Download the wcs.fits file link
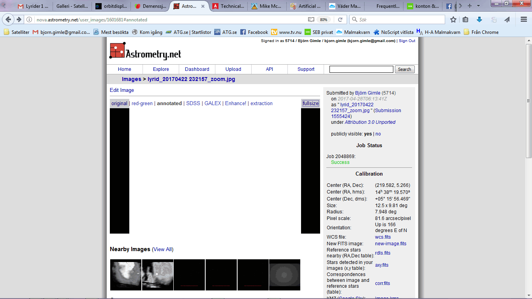 click(382, 237)
